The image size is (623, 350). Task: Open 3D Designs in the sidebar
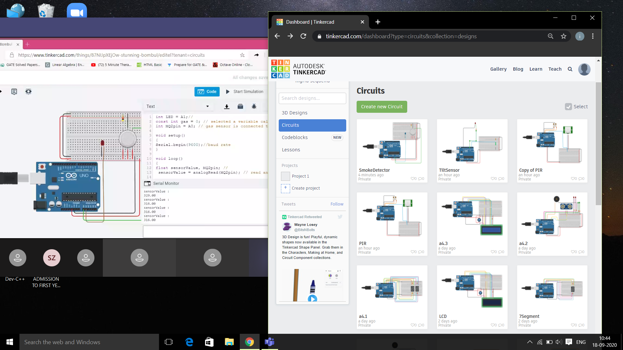tap(294, 113)
